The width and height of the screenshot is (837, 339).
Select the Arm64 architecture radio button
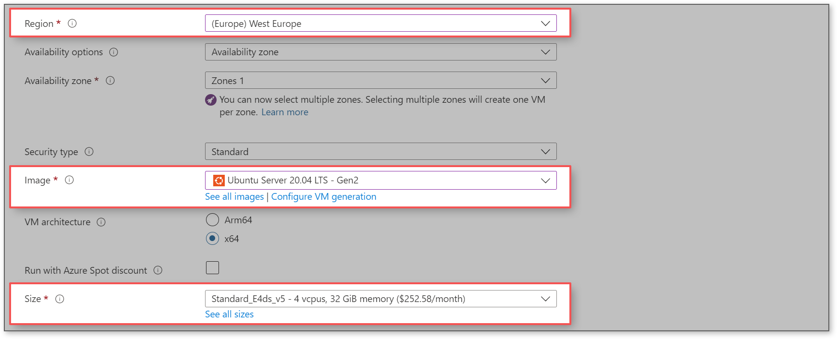212,220
